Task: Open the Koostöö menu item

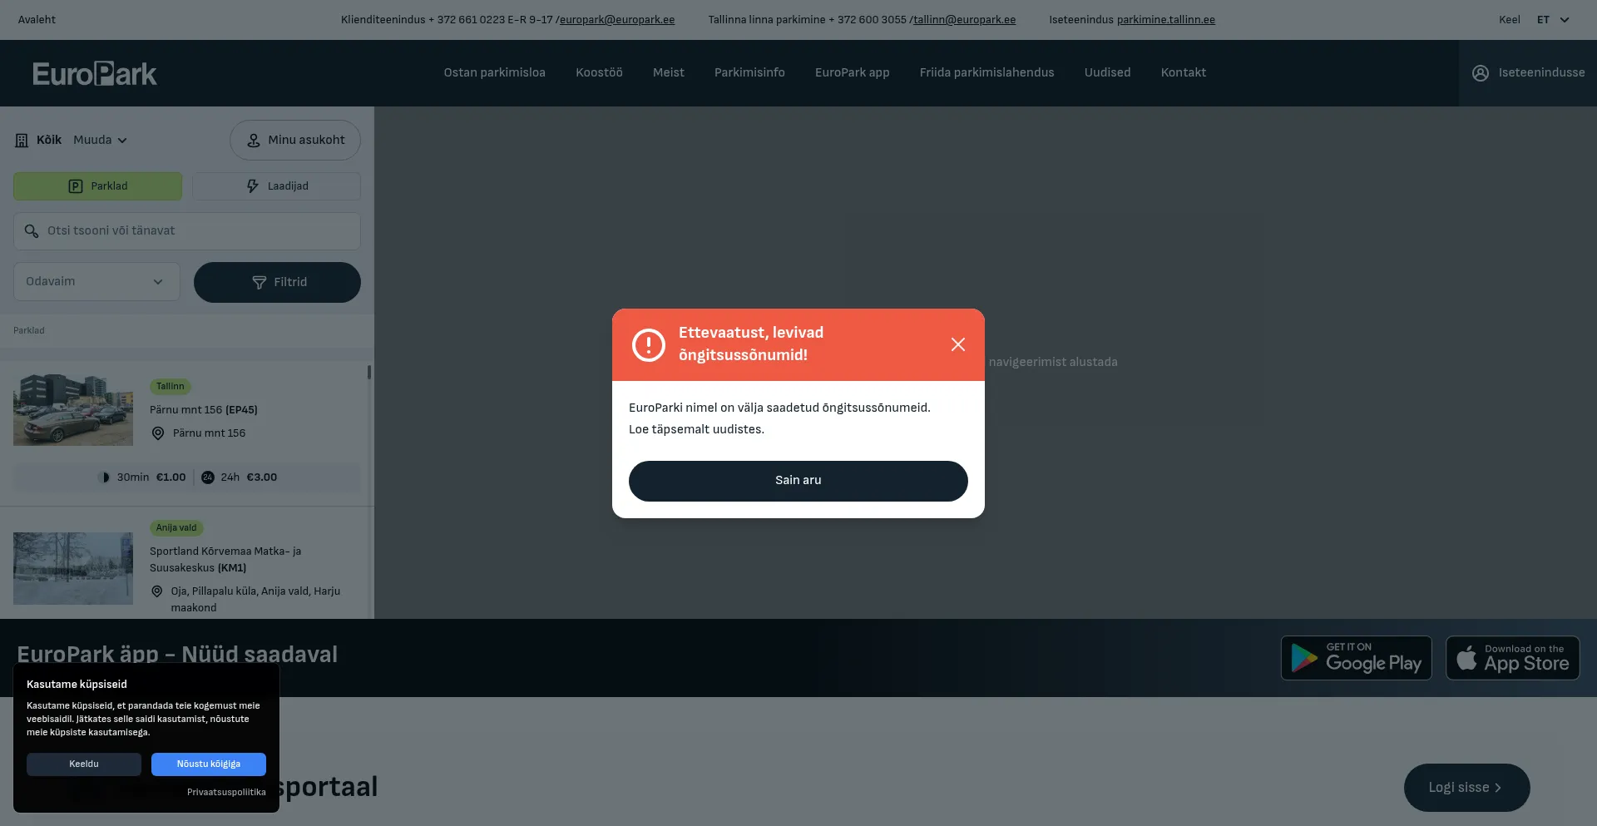Action: (x=600, y=73)
